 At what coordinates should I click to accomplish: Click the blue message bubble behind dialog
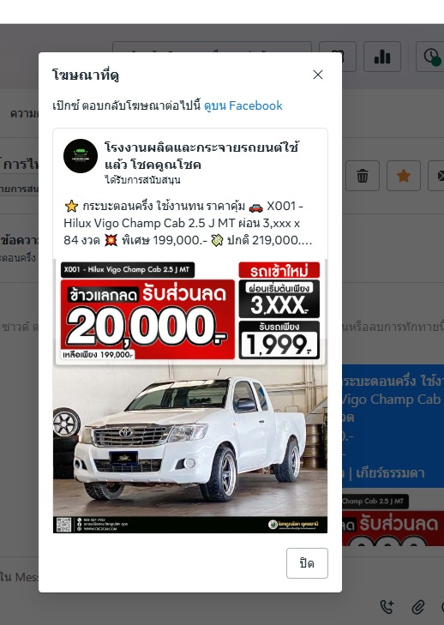(393, 426)
